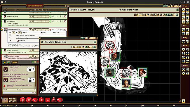Click the Wnd column header in Combat Tracker
Screen dimensions: 190x107
tap(47, 10)
